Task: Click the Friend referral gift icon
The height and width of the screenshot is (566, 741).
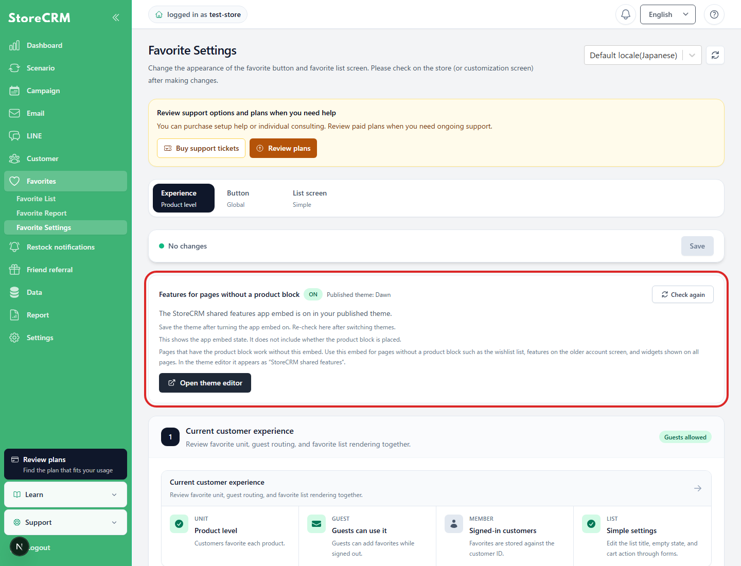Action: click(x=14, y=270)
